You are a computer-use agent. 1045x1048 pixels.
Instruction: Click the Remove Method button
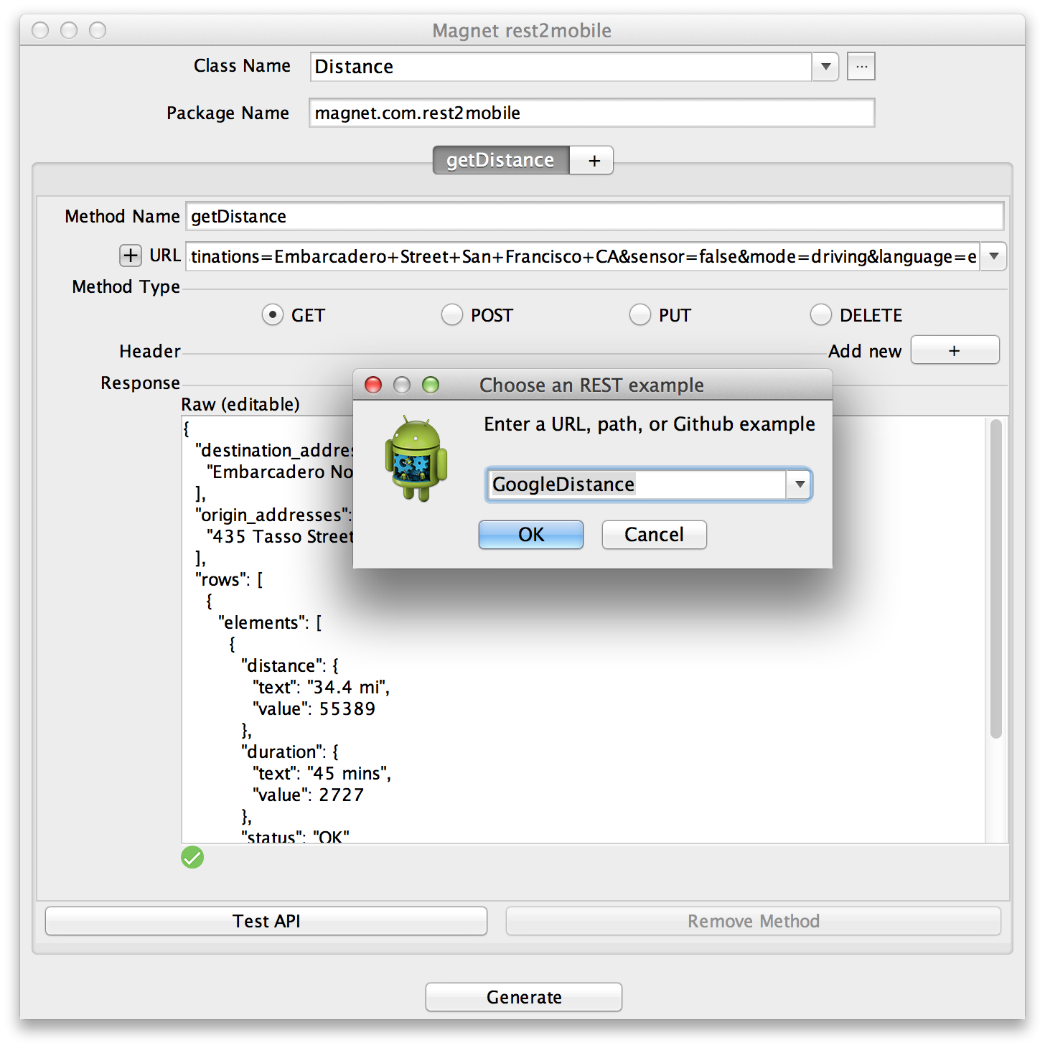754,921
